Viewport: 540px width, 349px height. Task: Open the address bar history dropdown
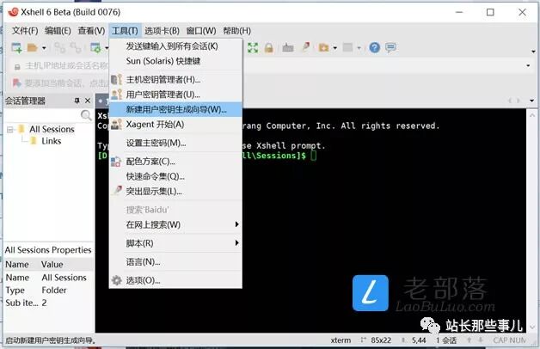pyautogui.click(x=528, y=65)
